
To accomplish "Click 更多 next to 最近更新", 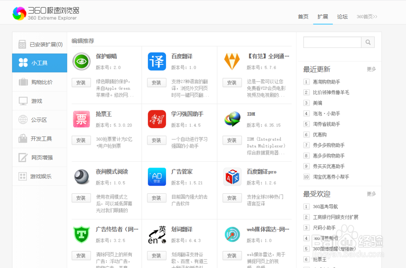I will tap(371, 69).
